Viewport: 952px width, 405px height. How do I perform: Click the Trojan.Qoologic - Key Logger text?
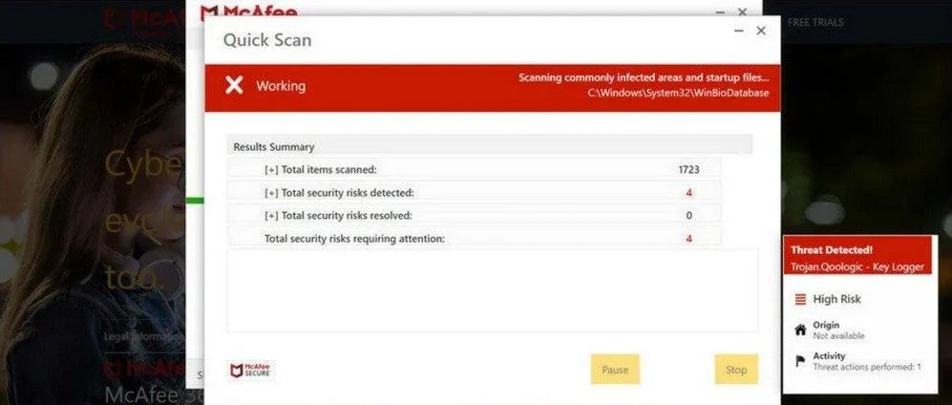click(857, 266)
